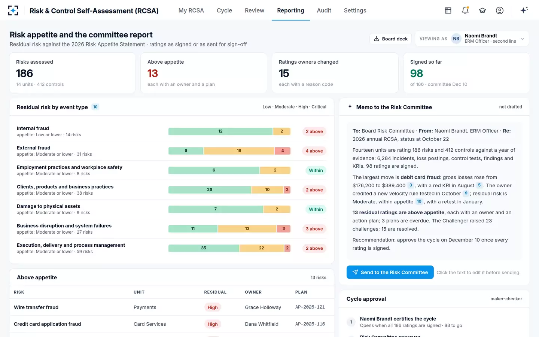
Task: Open the Review tab
Action: click(255, 10)
